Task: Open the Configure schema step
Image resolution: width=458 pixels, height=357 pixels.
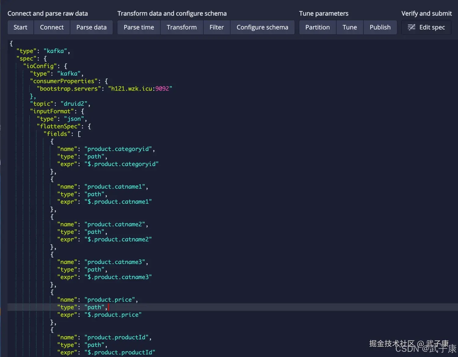Action: point(262,27)
